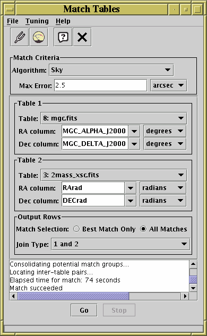Click the Stop button

pos(119,310)
